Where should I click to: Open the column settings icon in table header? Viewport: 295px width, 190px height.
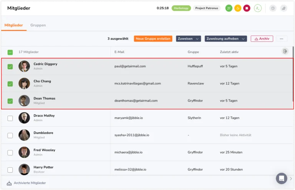(x=285, y=51)
